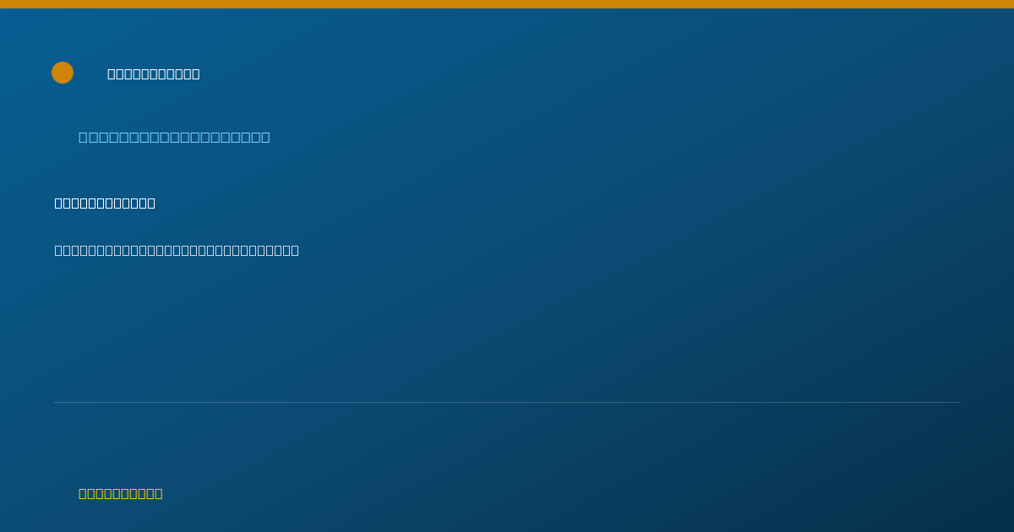
Task: Select the white header text beside the orange circle
Action: click(x=154, y=73)
